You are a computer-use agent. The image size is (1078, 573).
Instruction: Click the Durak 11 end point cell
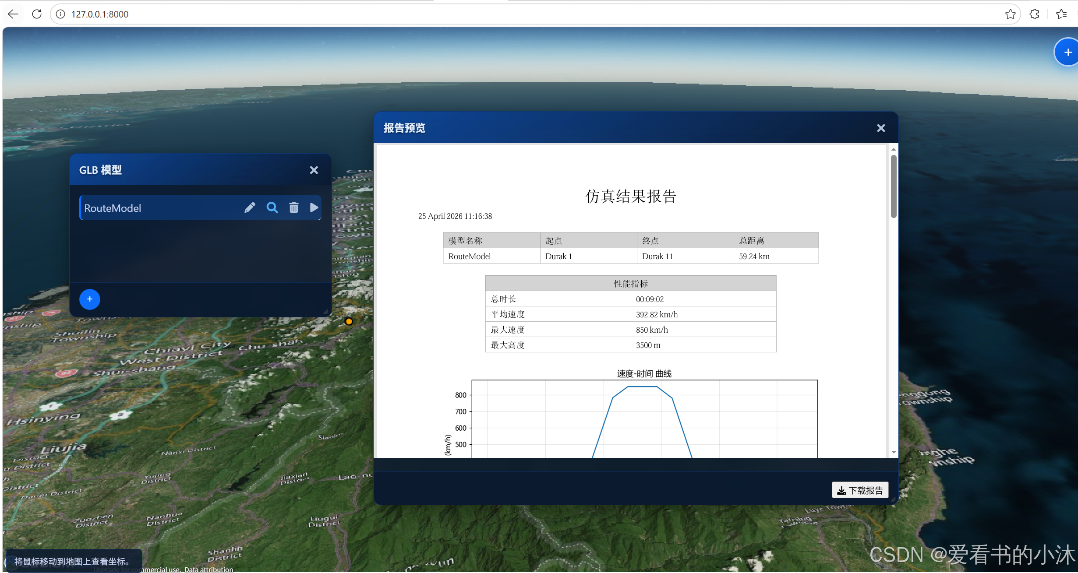[685, 256]
